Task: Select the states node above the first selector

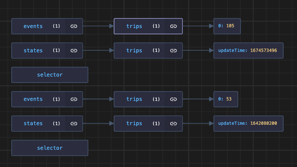Action: [33, 50]
